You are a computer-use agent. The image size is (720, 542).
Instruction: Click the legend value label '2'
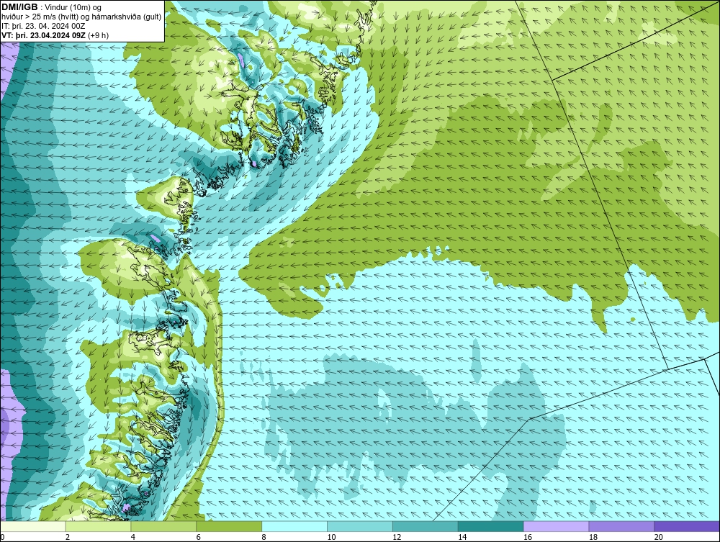(x=68, y=537)
